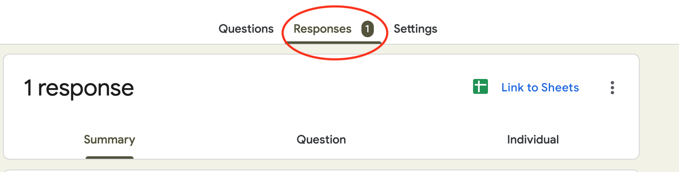The width and height of the screenshot is (679, 172).
Task: View Individual responses
Action: (533, 140)
